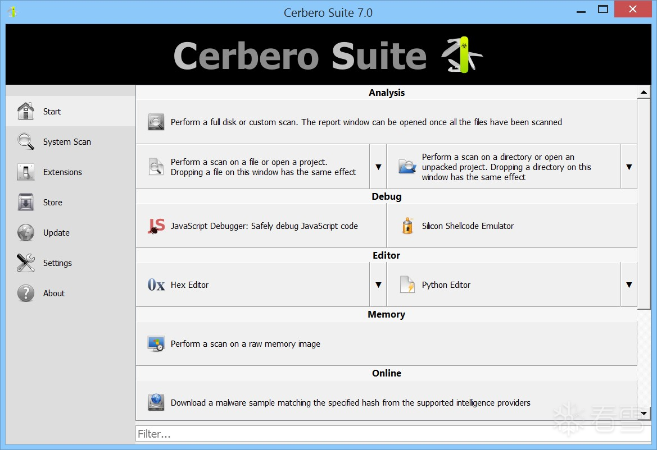Click the vertical scrollbar thumb
Screen dimensions: 657x450
pyautogui.click(x=644, y=204)
